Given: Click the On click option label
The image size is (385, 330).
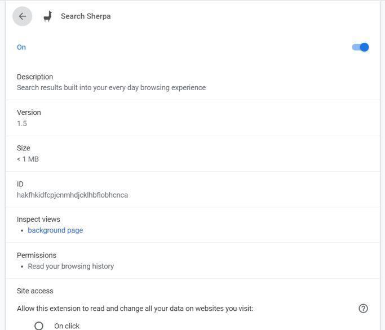Looking at the screenshot, I should 67,326.
